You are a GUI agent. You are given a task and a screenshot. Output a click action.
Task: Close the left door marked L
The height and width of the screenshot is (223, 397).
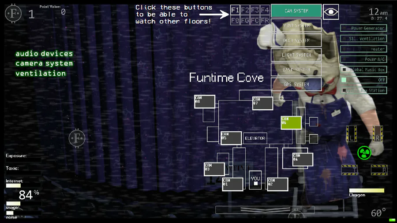[352, 134]
